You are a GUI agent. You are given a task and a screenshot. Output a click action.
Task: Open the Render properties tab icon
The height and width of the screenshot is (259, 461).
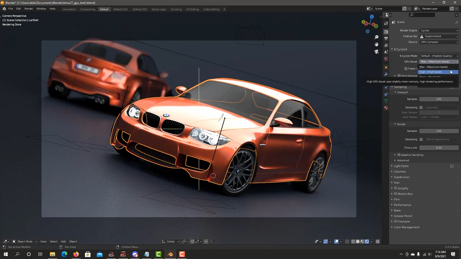(x=386, y=32)
